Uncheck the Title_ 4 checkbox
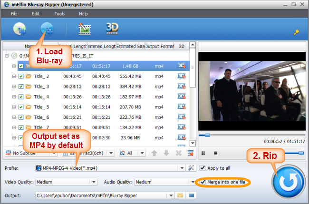309x204 pixels. click(x=21, y=97)
